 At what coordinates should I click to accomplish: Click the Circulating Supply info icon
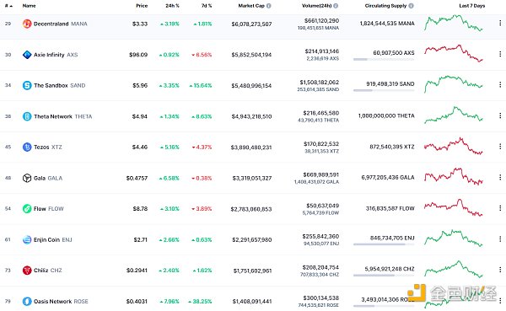[x=412, y=6]
